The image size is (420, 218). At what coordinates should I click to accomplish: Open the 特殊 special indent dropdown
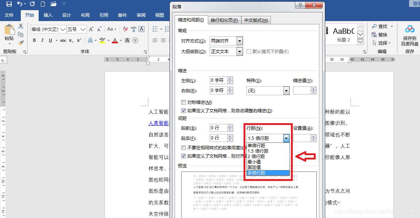(x=286, y=91)
